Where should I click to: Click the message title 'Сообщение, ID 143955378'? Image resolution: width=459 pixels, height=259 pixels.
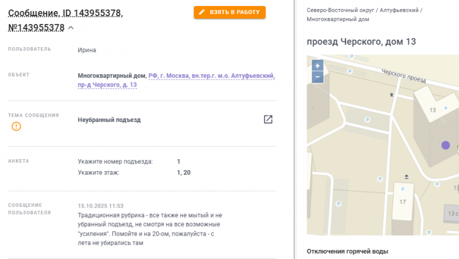click(x=65, y=13)
